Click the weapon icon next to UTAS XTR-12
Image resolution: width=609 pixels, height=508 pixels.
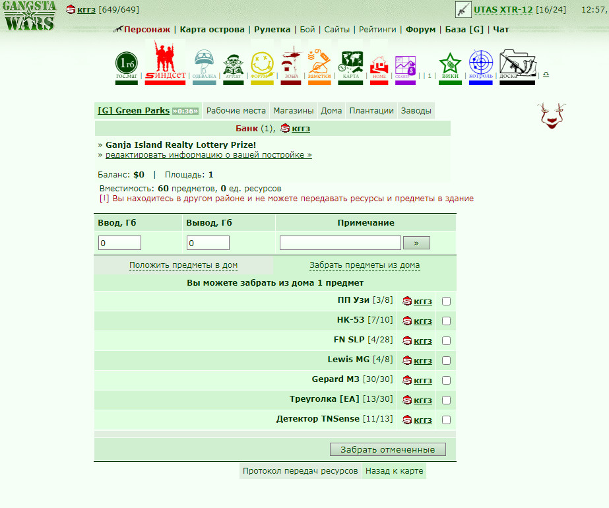pyautogui.click(x=463, y=10)
